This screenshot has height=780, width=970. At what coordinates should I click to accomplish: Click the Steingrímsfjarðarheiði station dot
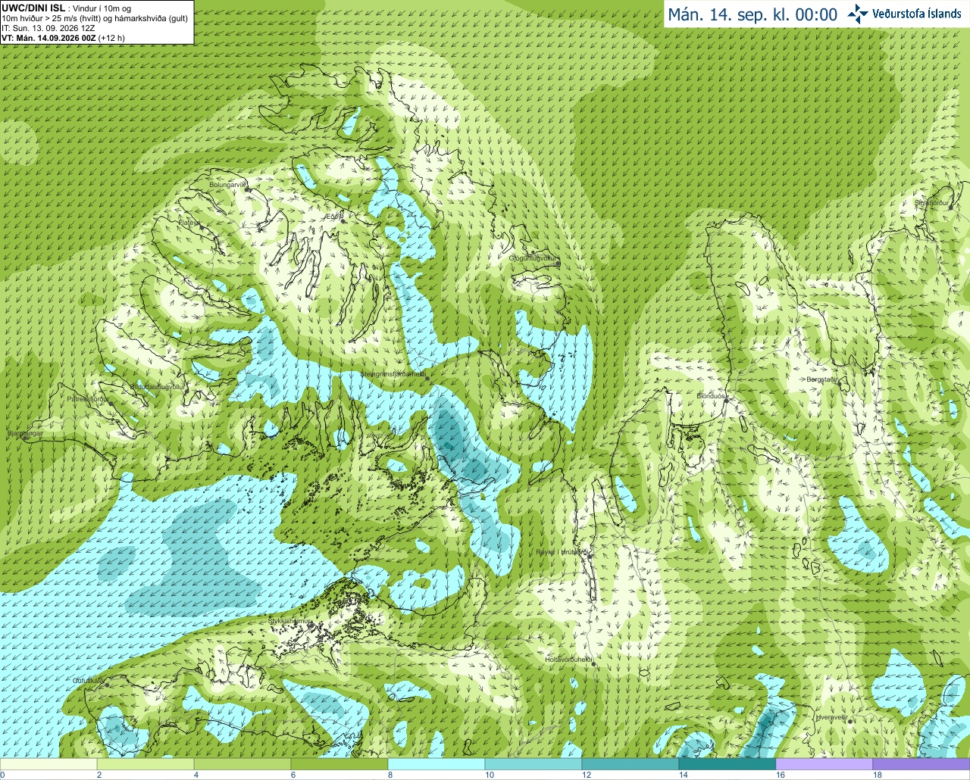(427, 378)
